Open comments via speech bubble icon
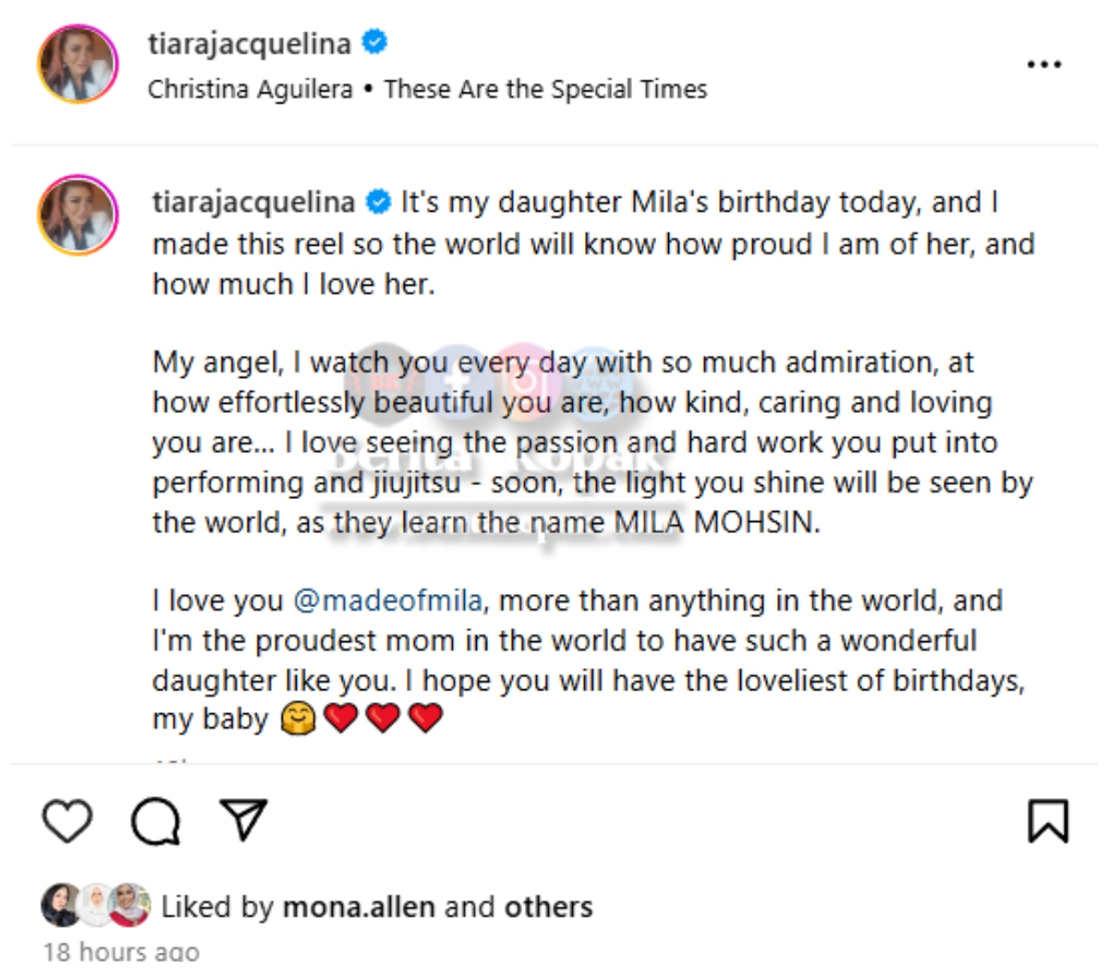This screenshot has width=1109, height=973. pos(155,821)
